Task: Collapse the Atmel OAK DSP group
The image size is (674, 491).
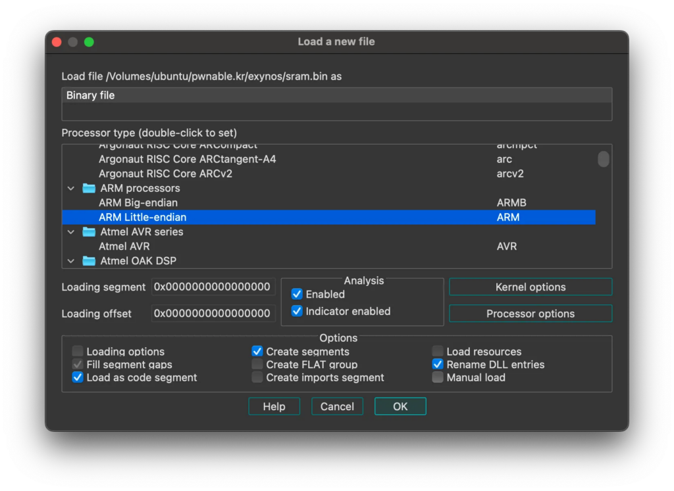Action: pos(71,261)
